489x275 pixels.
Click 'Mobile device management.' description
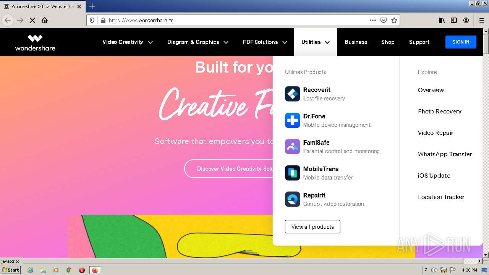click(337, 125)
